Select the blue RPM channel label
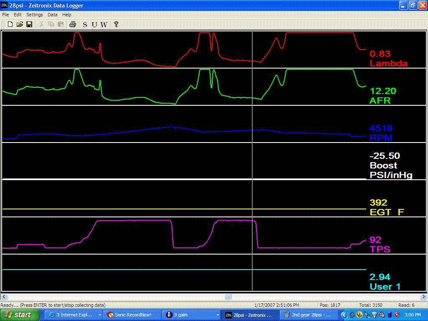Screen dimensions: 428x321 tap(381, 138)
